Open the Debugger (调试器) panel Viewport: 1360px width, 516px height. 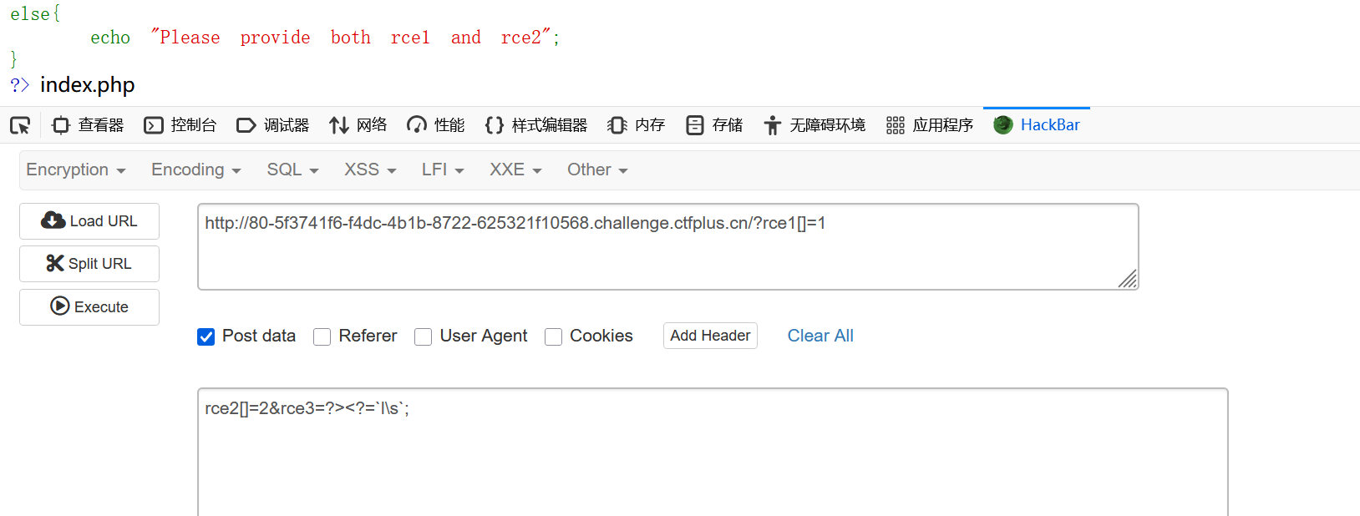click(x=273, y=125)
